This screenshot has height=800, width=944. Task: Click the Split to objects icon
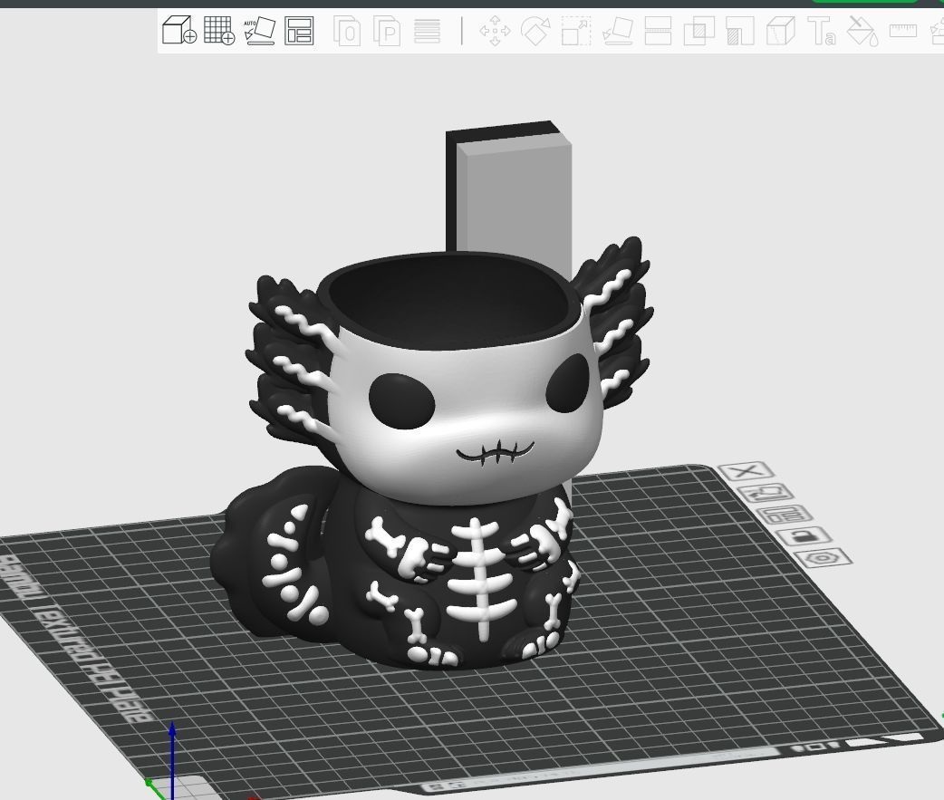(x=347, y=31)
